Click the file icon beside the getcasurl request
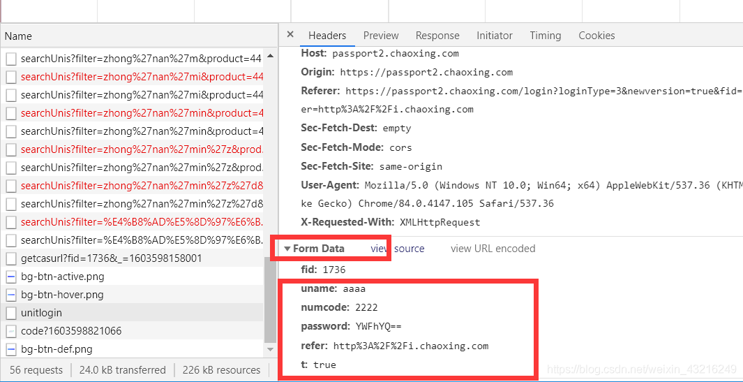 click(11, 258)
